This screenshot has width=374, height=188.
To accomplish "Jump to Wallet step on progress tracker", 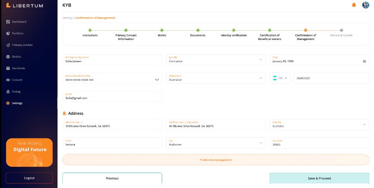I will pos(162,30).
